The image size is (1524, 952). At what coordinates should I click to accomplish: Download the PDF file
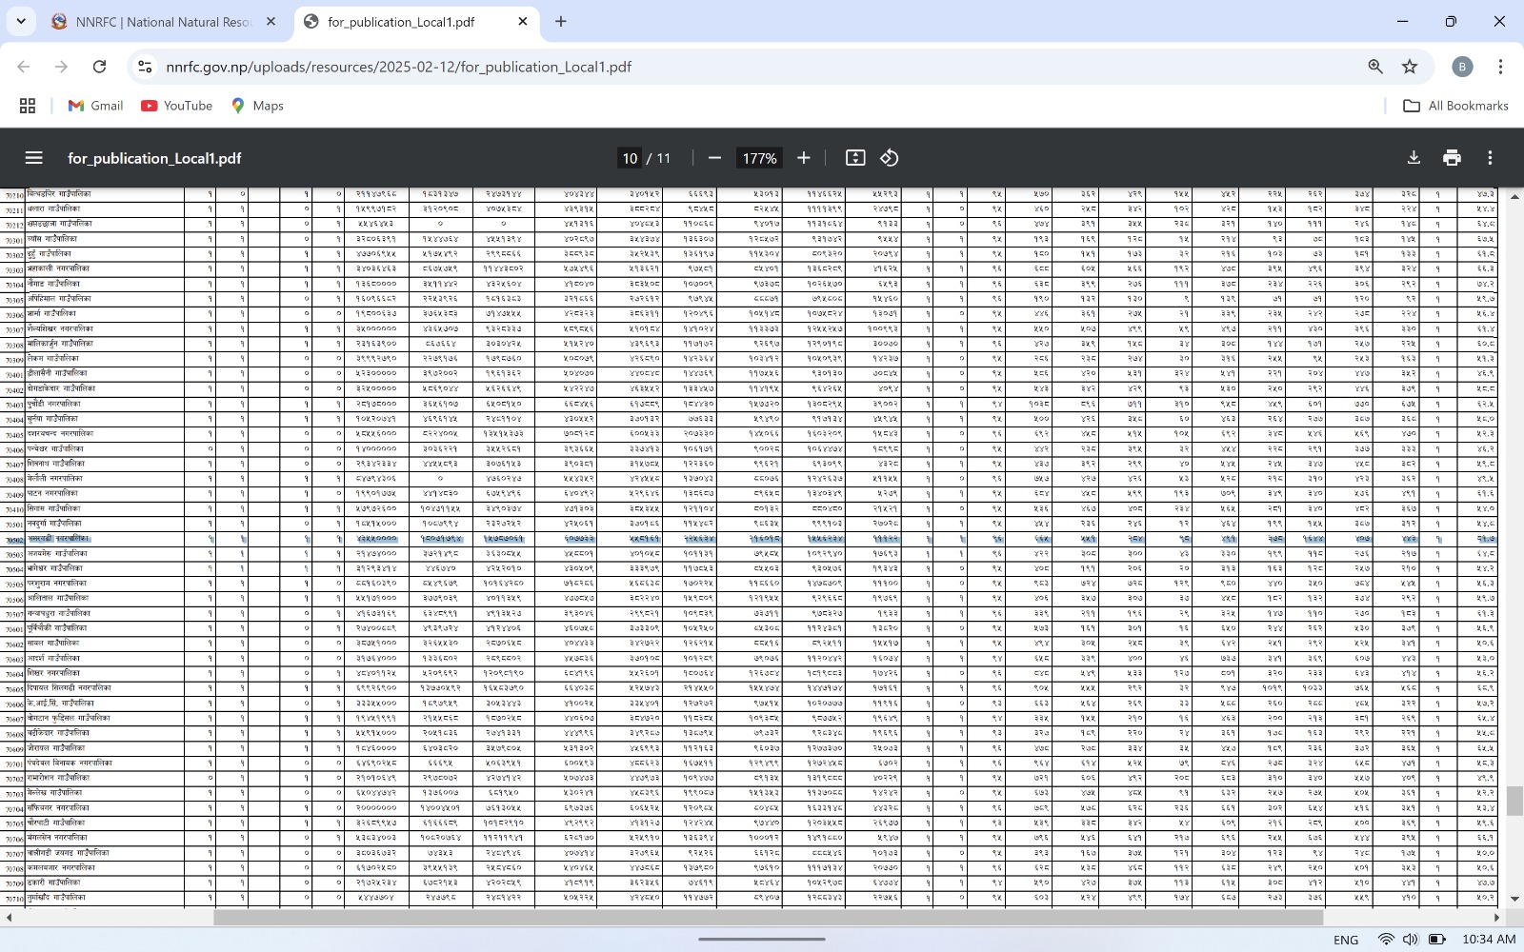[x=1414, y=158]
